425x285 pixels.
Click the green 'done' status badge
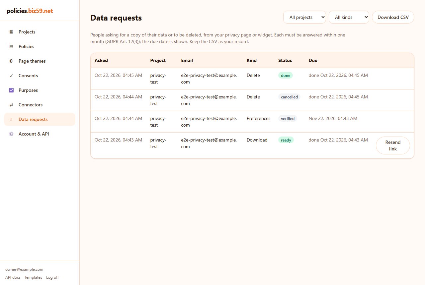(286, 76)
